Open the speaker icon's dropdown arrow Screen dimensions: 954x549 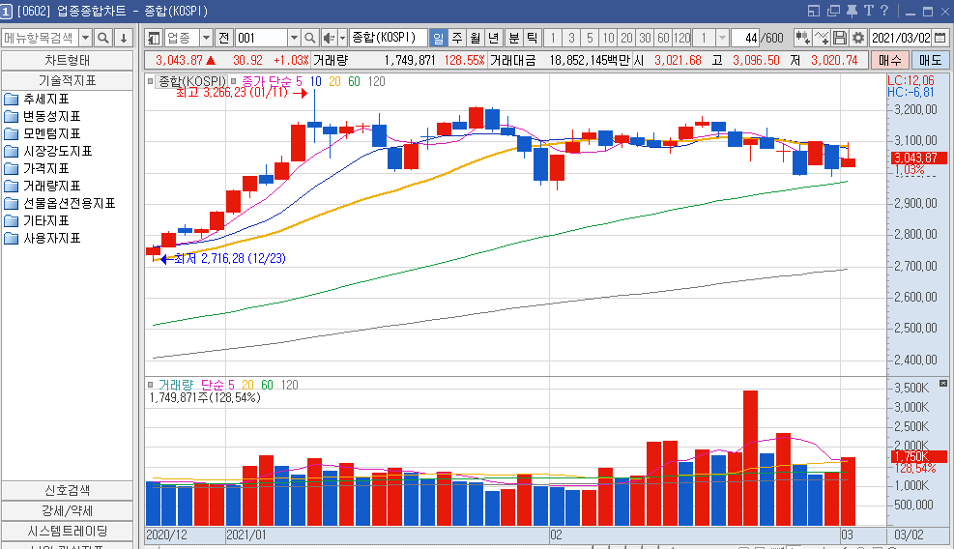coord(342,38)
